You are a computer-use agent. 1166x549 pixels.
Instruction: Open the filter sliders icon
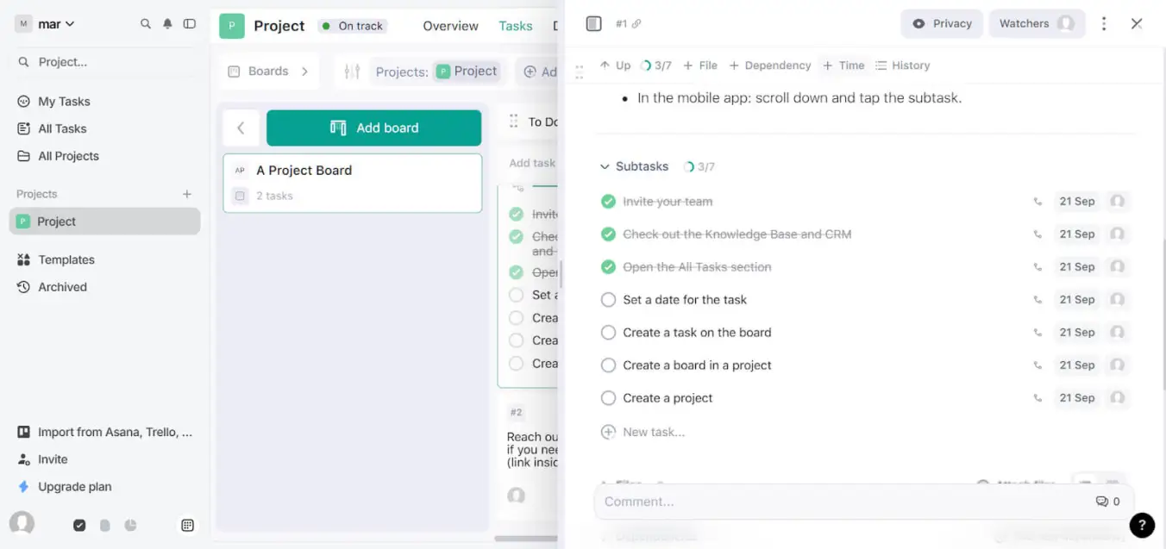[352, 72]
